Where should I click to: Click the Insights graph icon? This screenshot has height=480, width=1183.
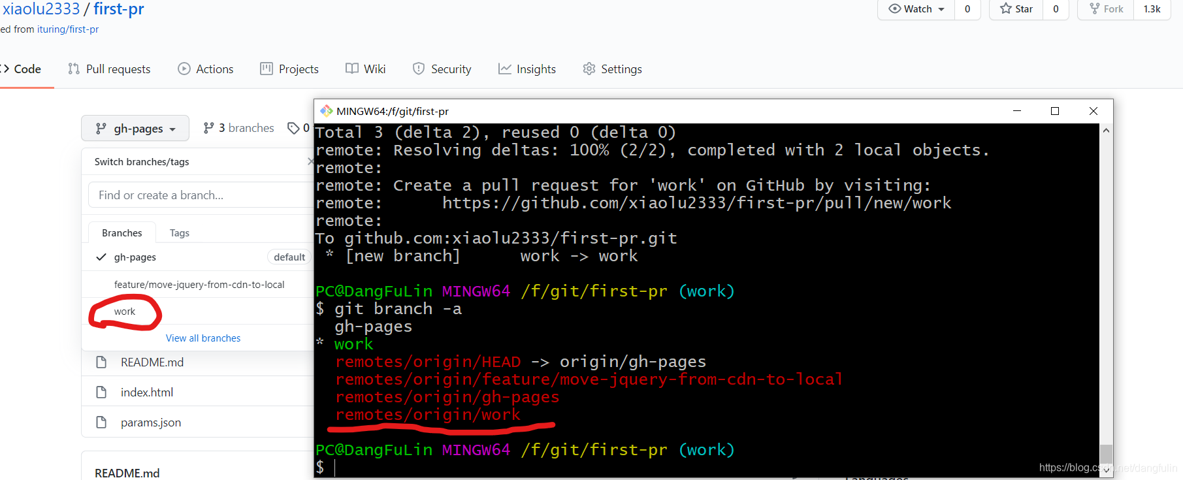click(505, 69)
